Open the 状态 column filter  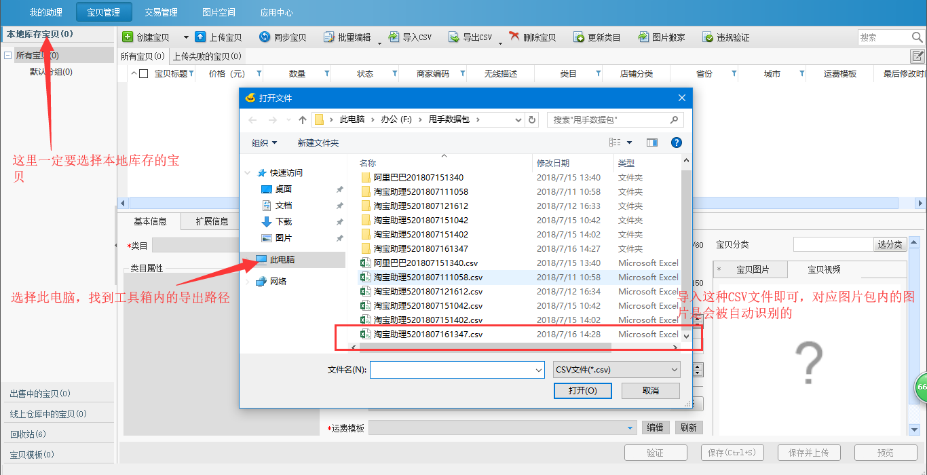click(x=394, y=74)
